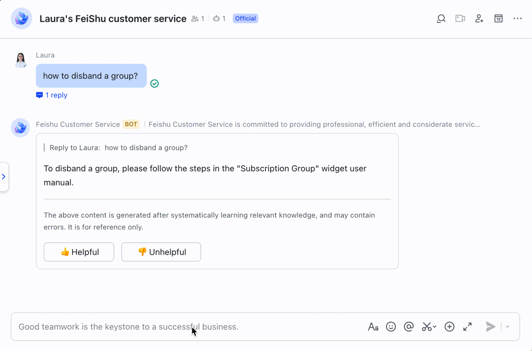Expand the message editor

click(467, 327)
